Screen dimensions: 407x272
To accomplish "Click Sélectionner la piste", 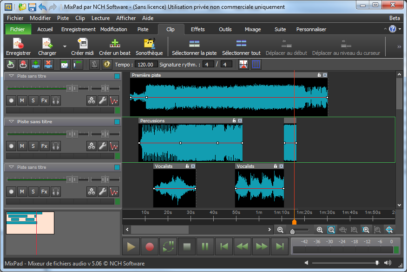I will (x=194, y=47).
